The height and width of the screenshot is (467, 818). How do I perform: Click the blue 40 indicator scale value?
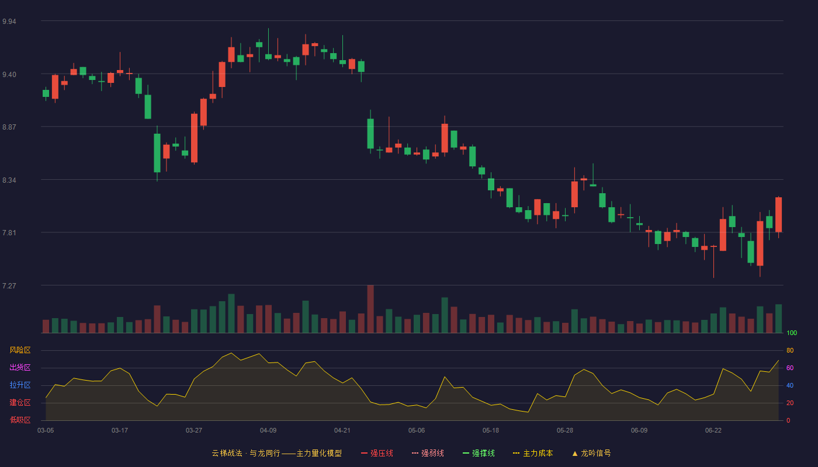point(790,385)
